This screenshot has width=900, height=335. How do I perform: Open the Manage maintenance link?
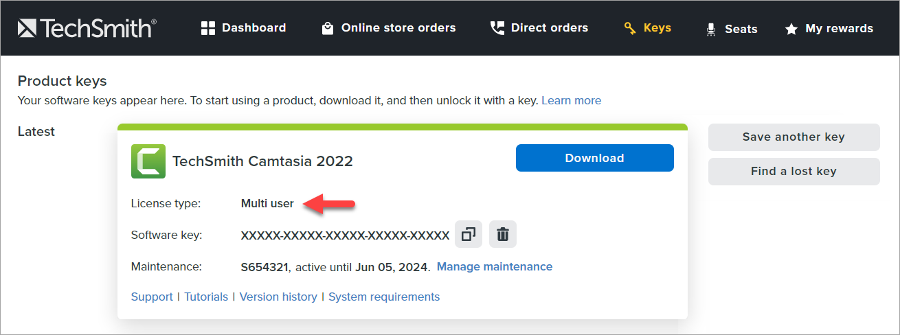[494, 266]
